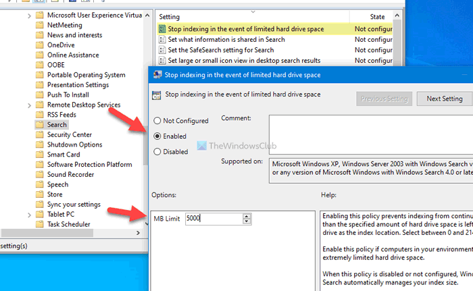Screen dimensions: 473x291
Task: Click the Next Setting button
Action: click(x=444, y=99)
